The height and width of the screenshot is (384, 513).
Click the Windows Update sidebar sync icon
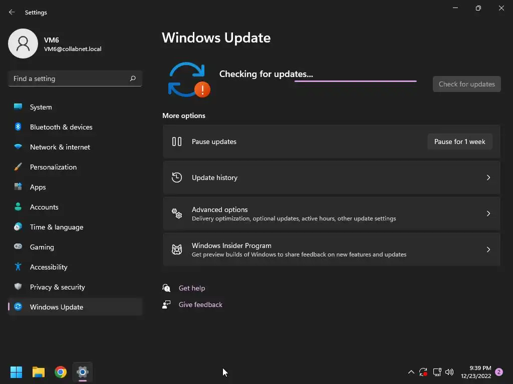click(18, 306)
